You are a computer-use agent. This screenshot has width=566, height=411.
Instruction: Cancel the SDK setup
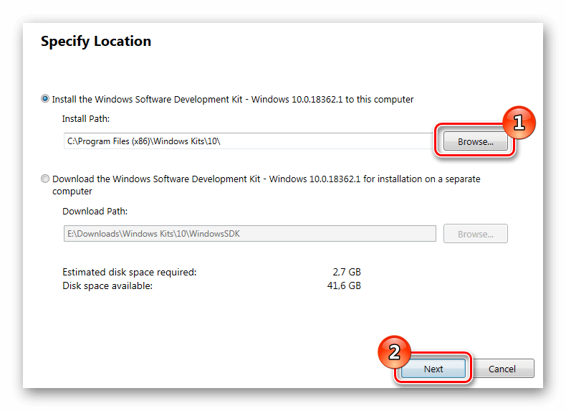coord(502,369)
